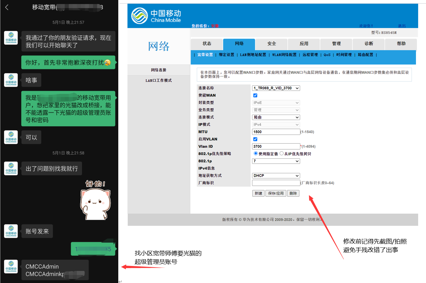The image size is (426, 283).
Task: Click the '账号发来' chat message
Action: (x=37, y=231)
